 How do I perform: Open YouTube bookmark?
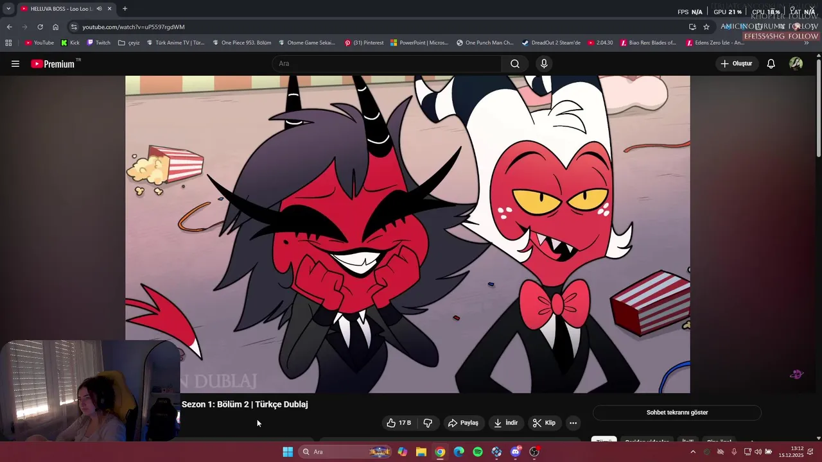[39, 43]
